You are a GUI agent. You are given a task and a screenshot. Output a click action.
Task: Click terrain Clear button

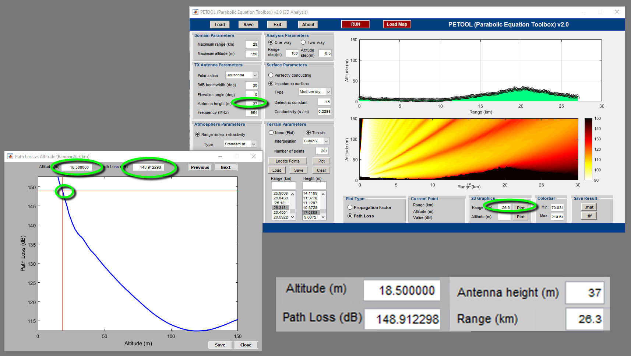[321, 170]
